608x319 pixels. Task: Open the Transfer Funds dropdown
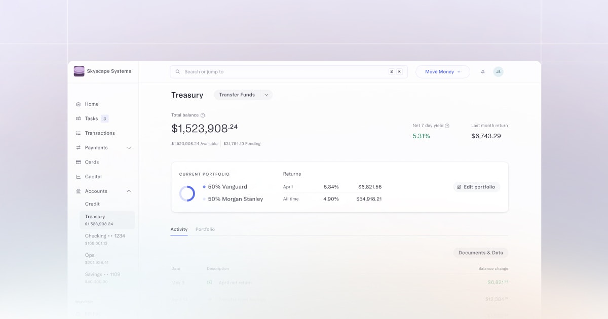click(243, 95)
